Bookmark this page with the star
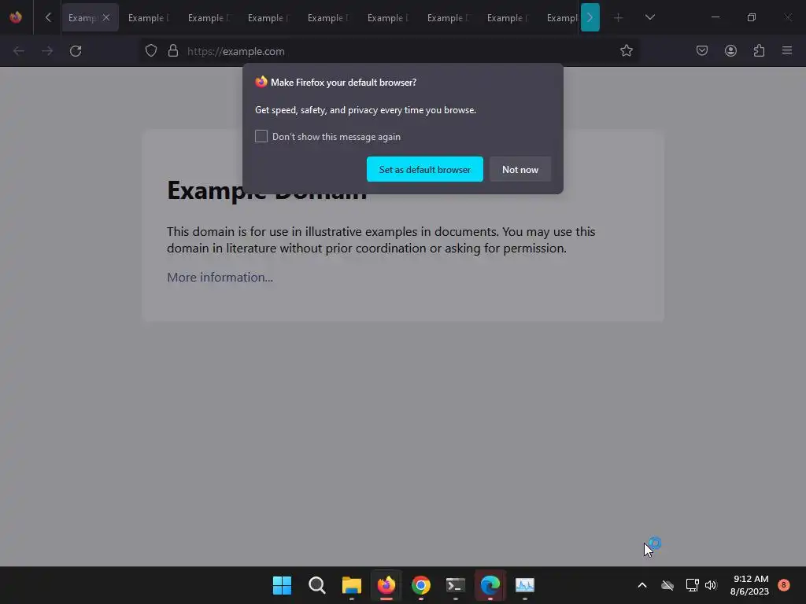This screenshot has width=806, height=604. coord(626,51)
